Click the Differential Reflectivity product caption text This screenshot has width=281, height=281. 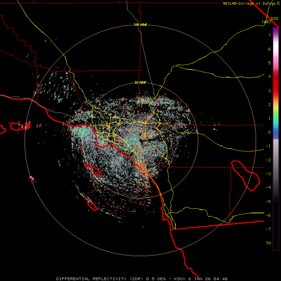click(x=142, y=279)
